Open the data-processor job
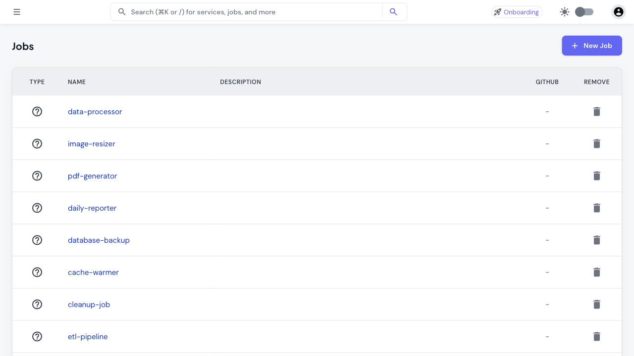The height and width of the screenshot is (356, 634). point(95,111)
